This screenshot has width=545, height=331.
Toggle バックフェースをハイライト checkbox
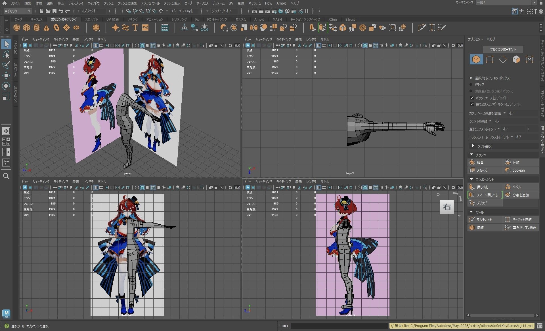point(472,98)
